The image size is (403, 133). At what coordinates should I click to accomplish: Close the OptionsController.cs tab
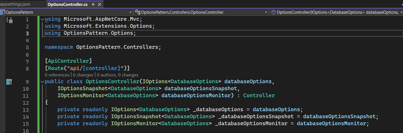[x=99, y=4]
